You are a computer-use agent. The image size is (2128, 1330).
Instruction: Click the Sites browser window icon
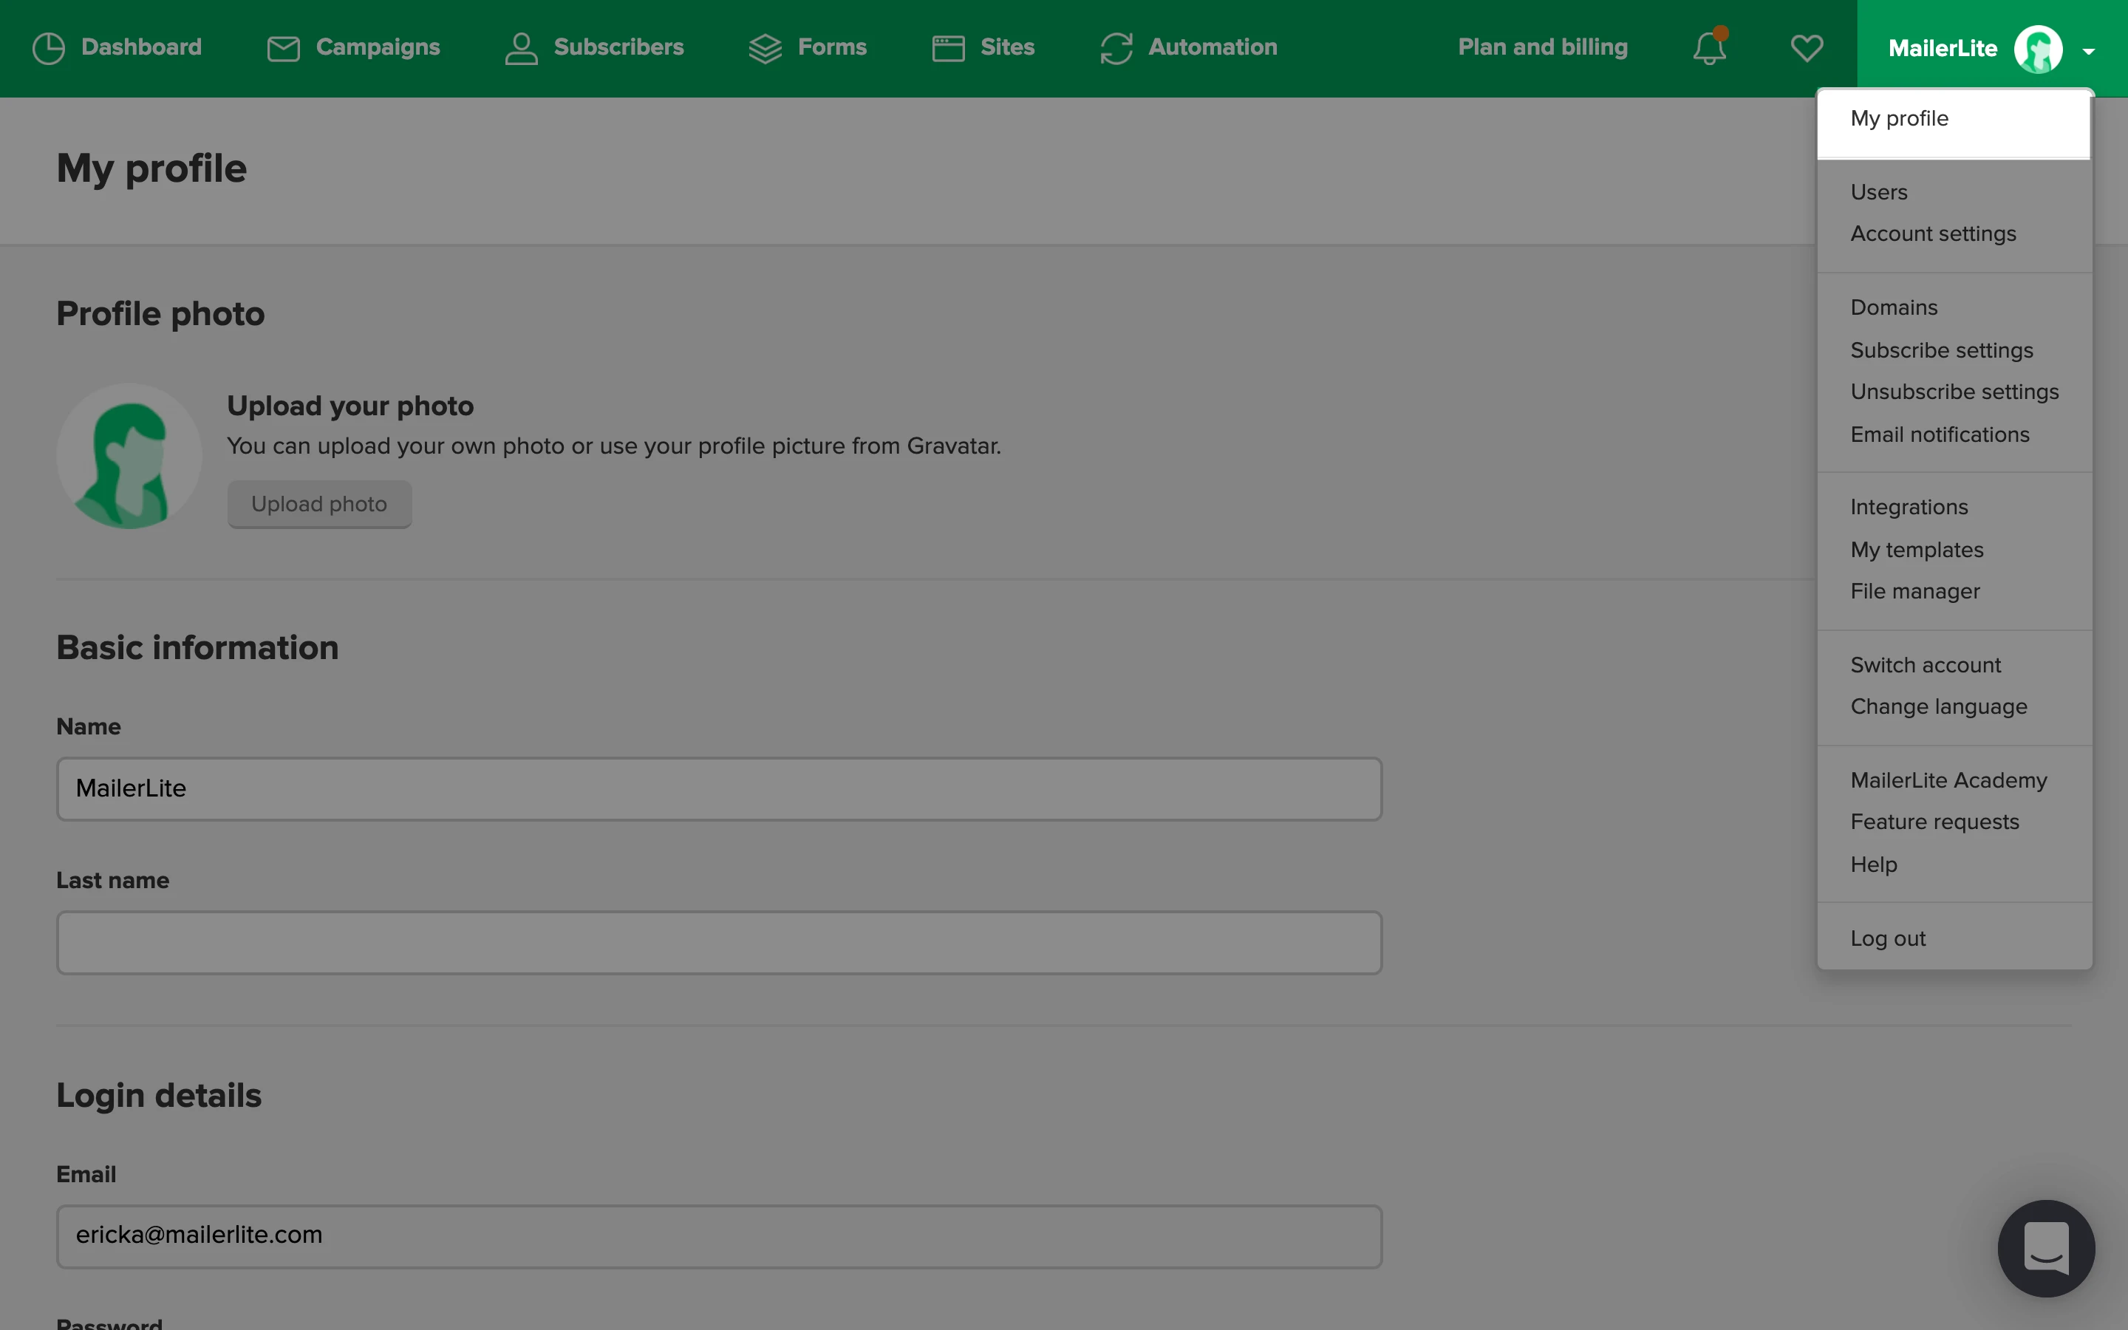[948, 48]
